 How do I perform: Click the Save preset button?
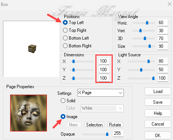click(x=158, y=102)
